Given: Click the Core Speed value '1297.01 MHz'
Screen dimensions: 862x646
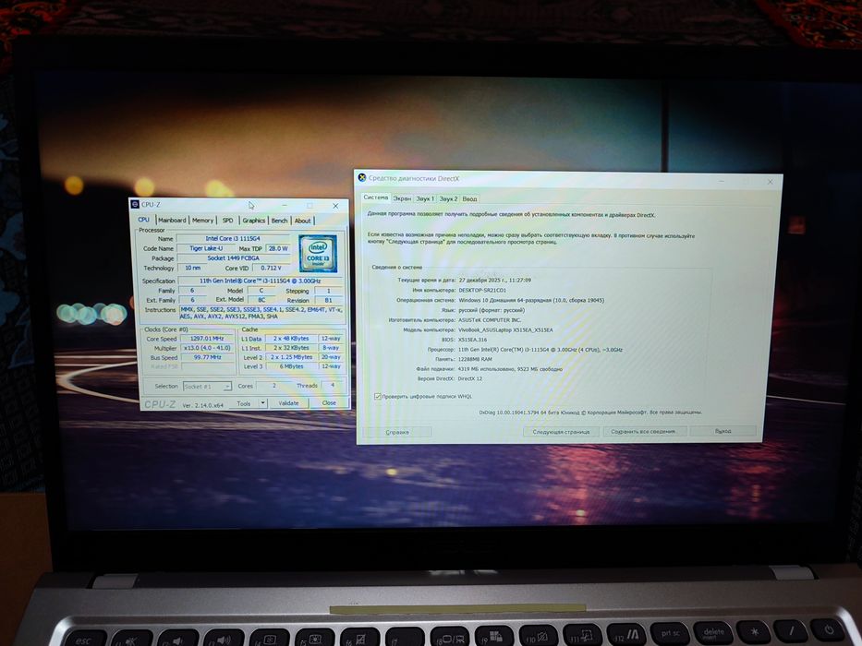Looking at the screenshot, I should 207,339.
